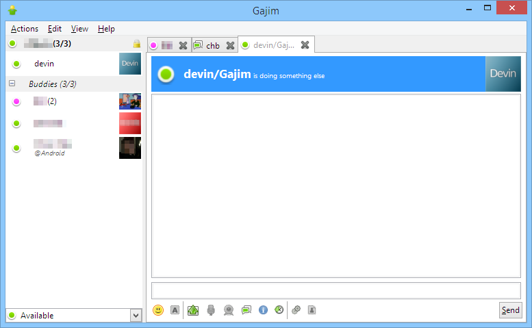Click the Devin avatar in roster
The image size is (532, 328).
point(130,64)
